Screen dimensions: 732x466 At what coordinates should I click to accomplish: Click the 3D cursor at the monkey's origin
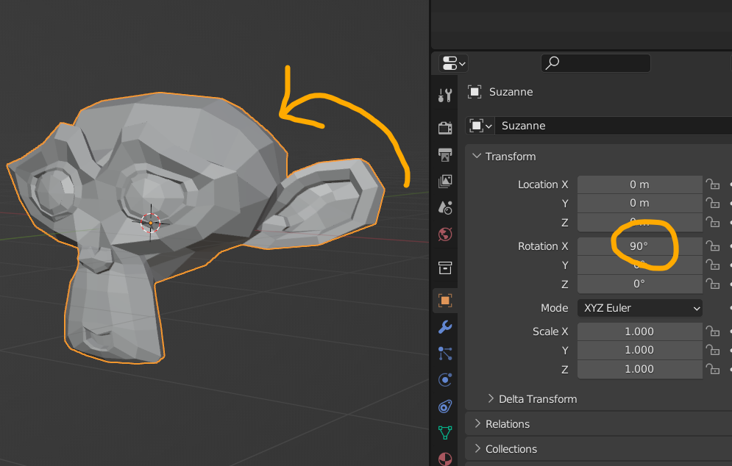(x=150, y=223)
